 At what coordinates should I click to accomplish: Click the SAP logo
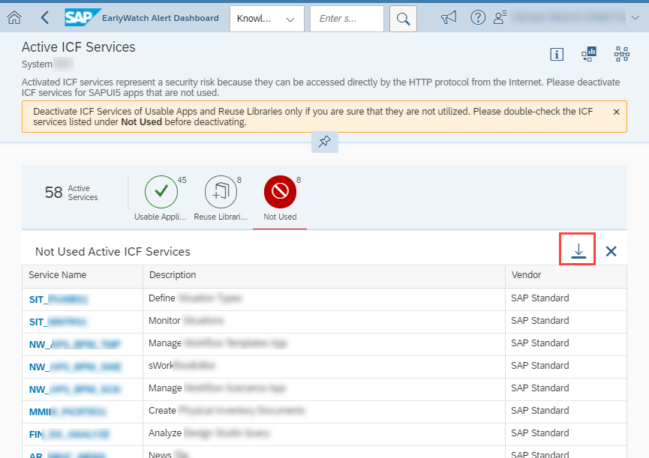point(82,17)
